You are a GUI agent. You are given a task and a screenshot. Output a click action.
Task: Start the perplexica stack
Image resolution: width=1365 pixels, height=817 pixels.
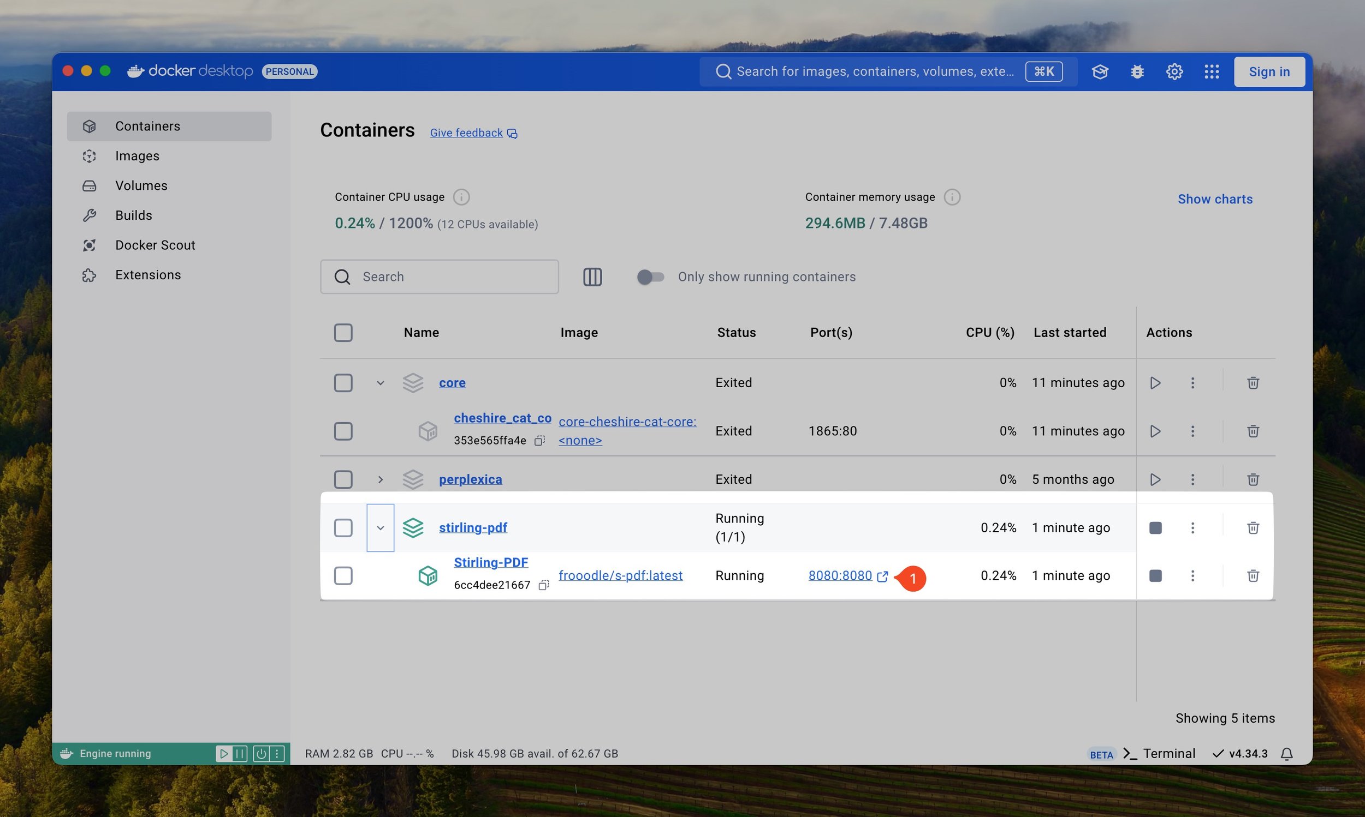(1155, 479)
